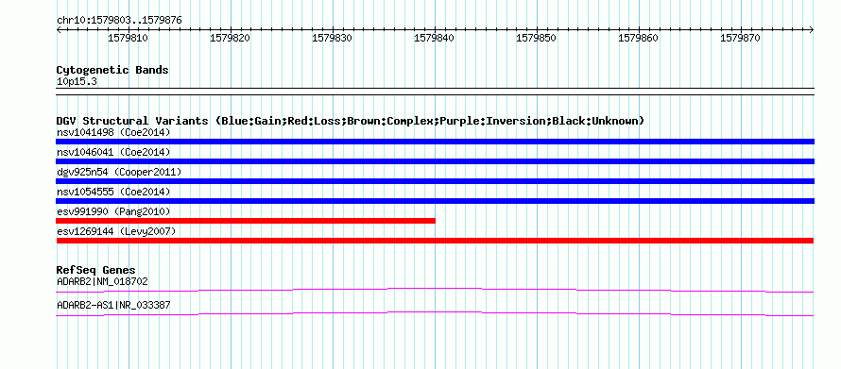Click the blue gain bar for nsv1054555
This screenshot has width=841, height=369.
(435, 201)
